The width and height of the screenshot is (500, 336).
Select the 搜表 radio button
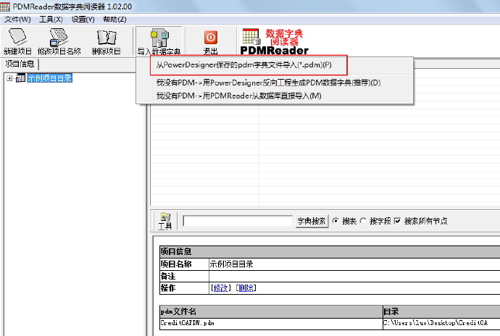tap(336, 221)
